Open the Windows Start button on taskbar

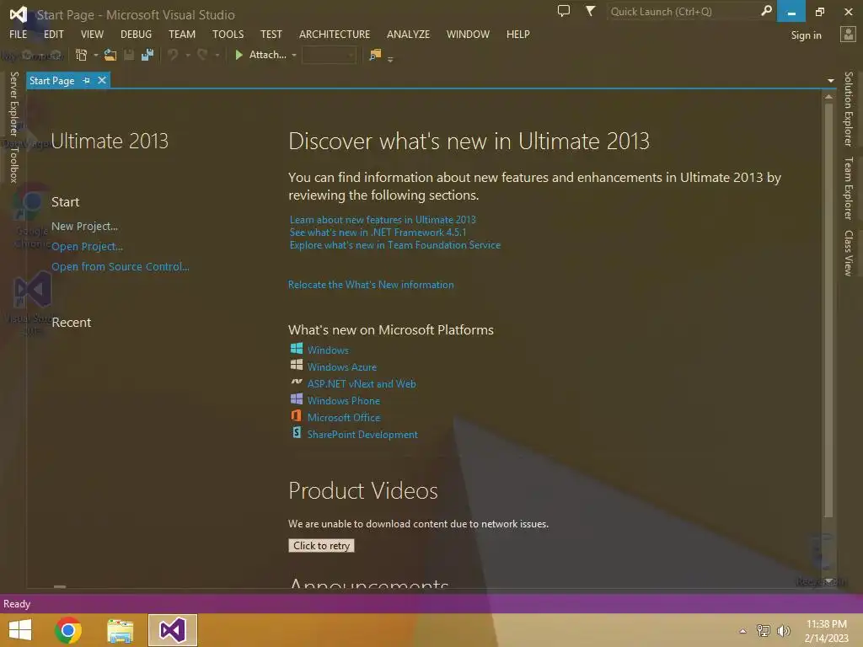point(20,630)
